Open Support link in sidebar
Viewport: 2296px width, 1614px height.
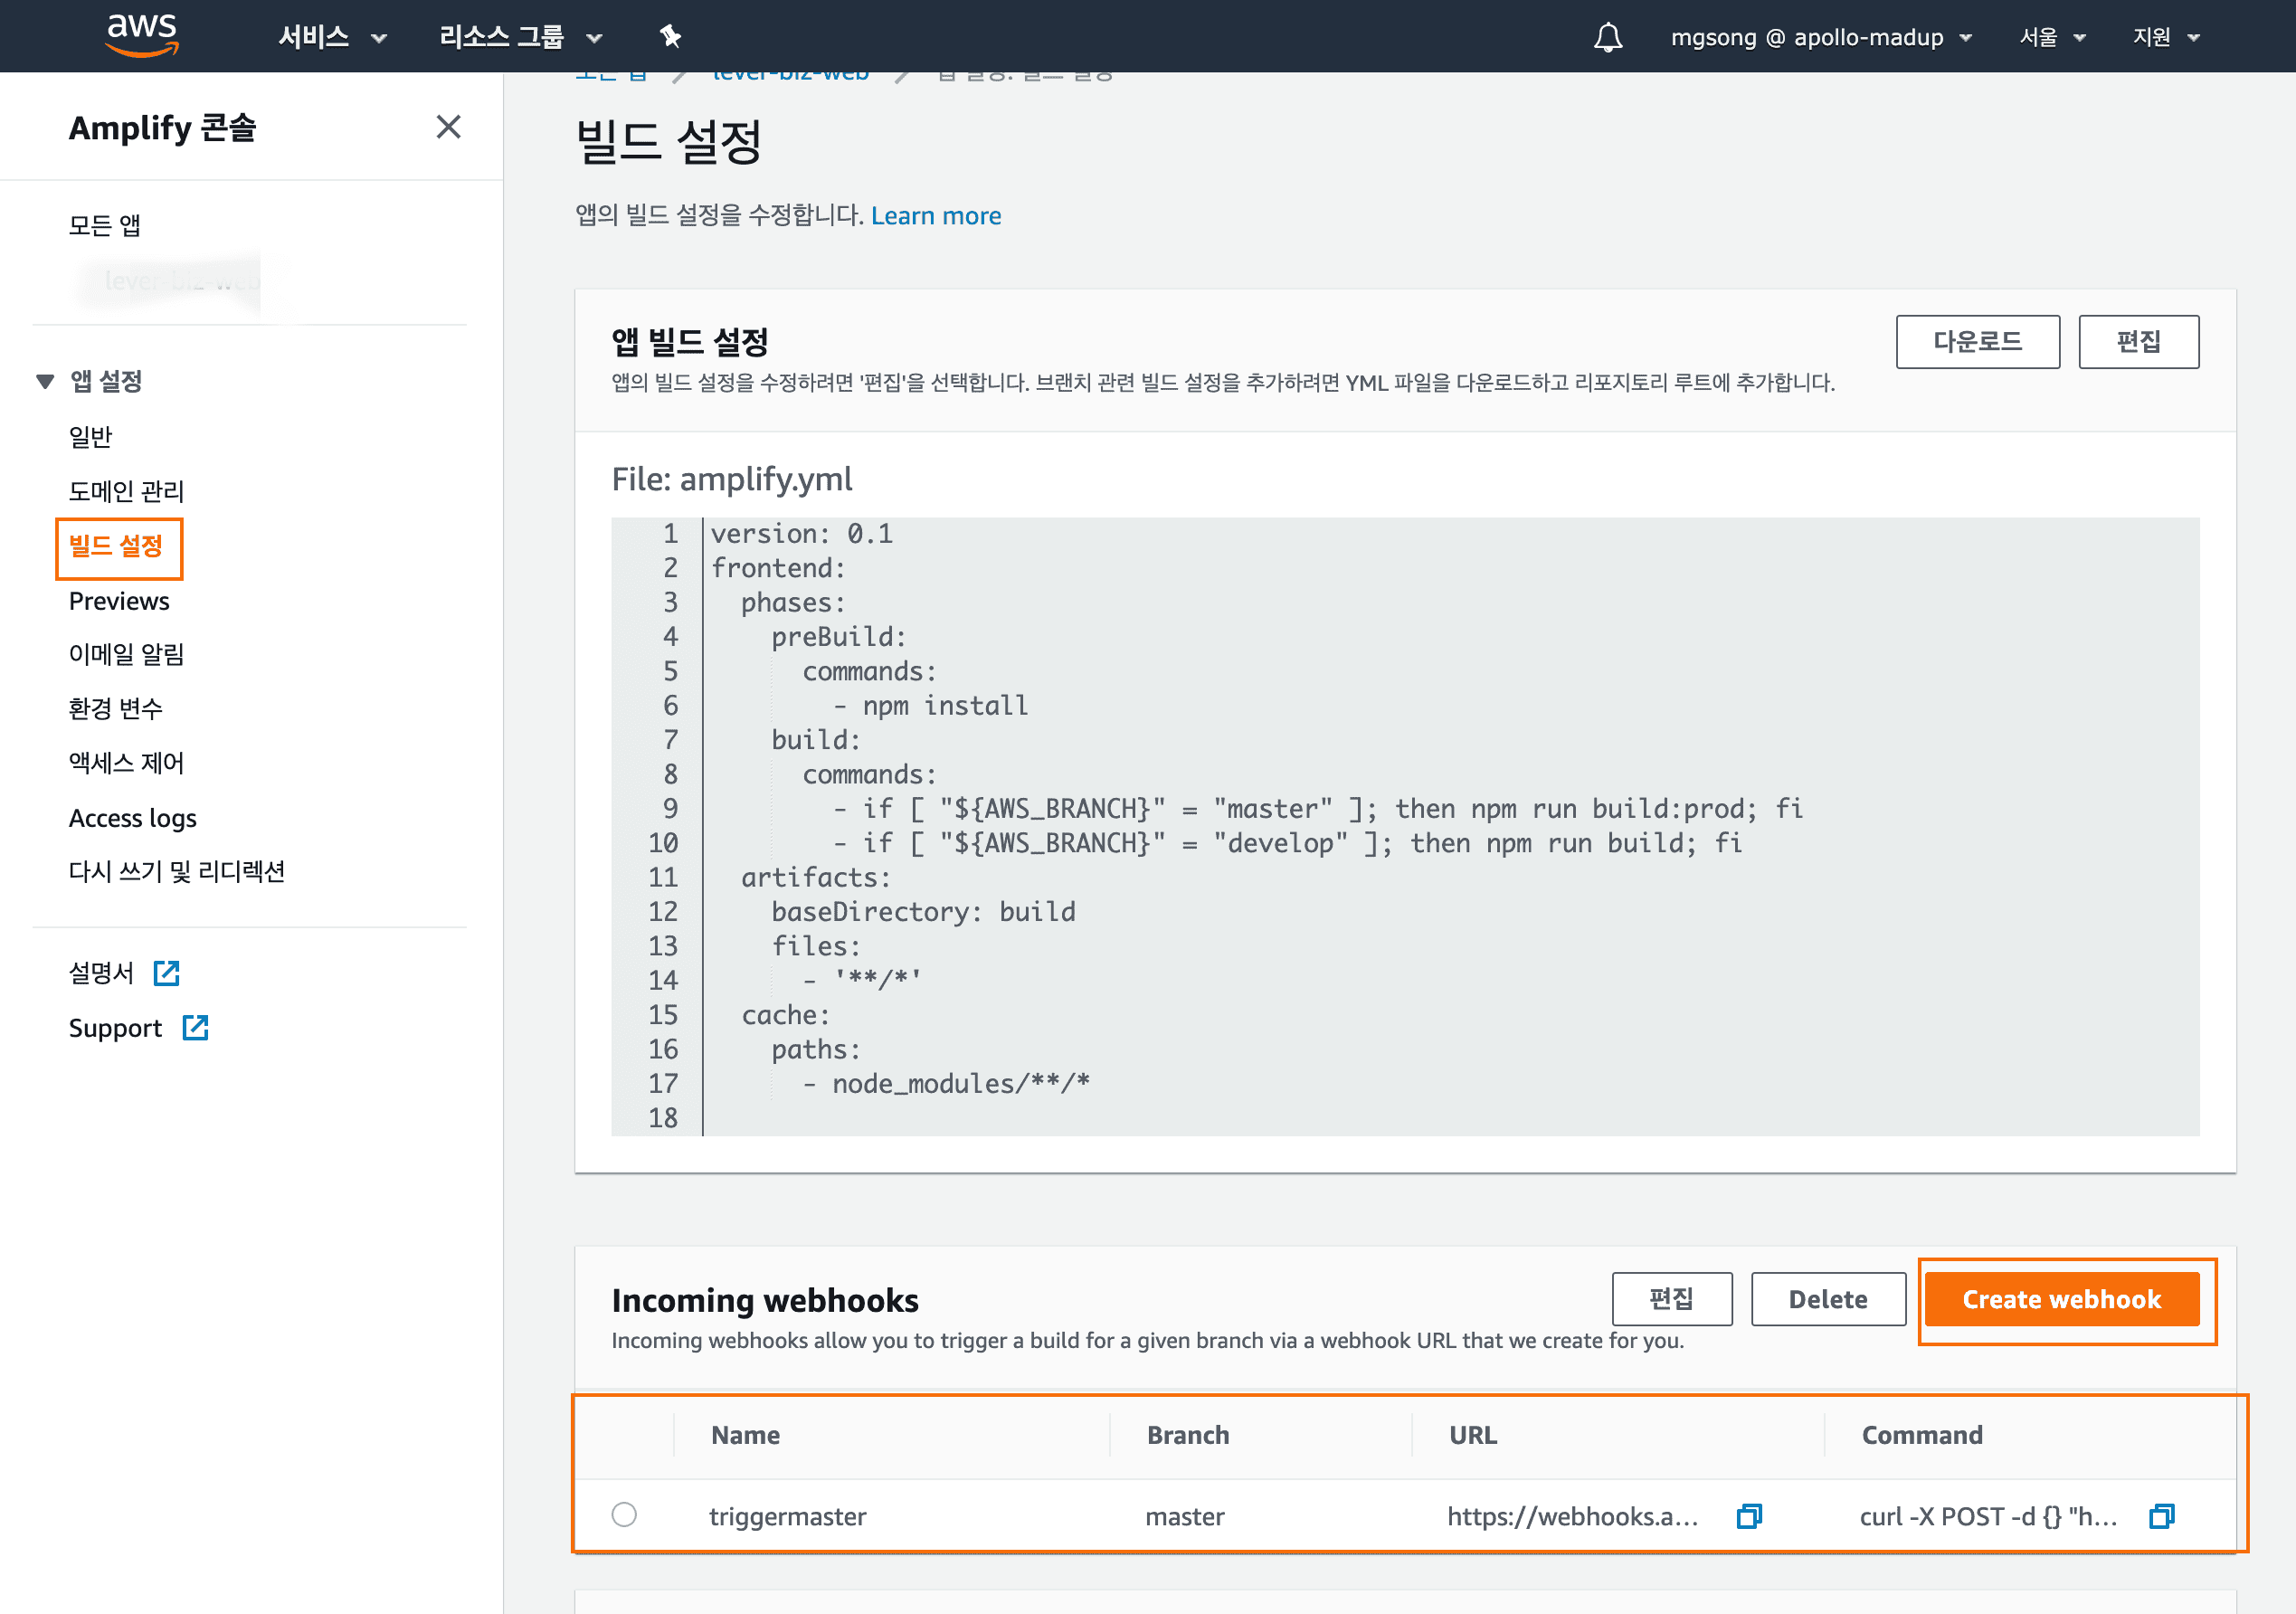click(115, 1028)
